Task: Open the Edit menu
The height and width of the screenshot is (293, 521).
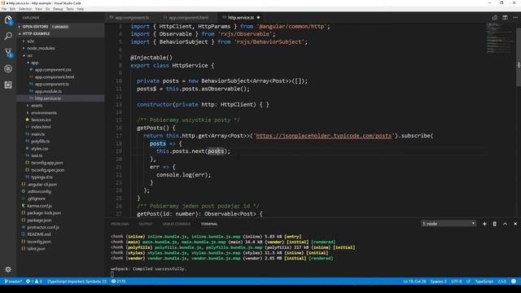Action: [x=12, y=9]
